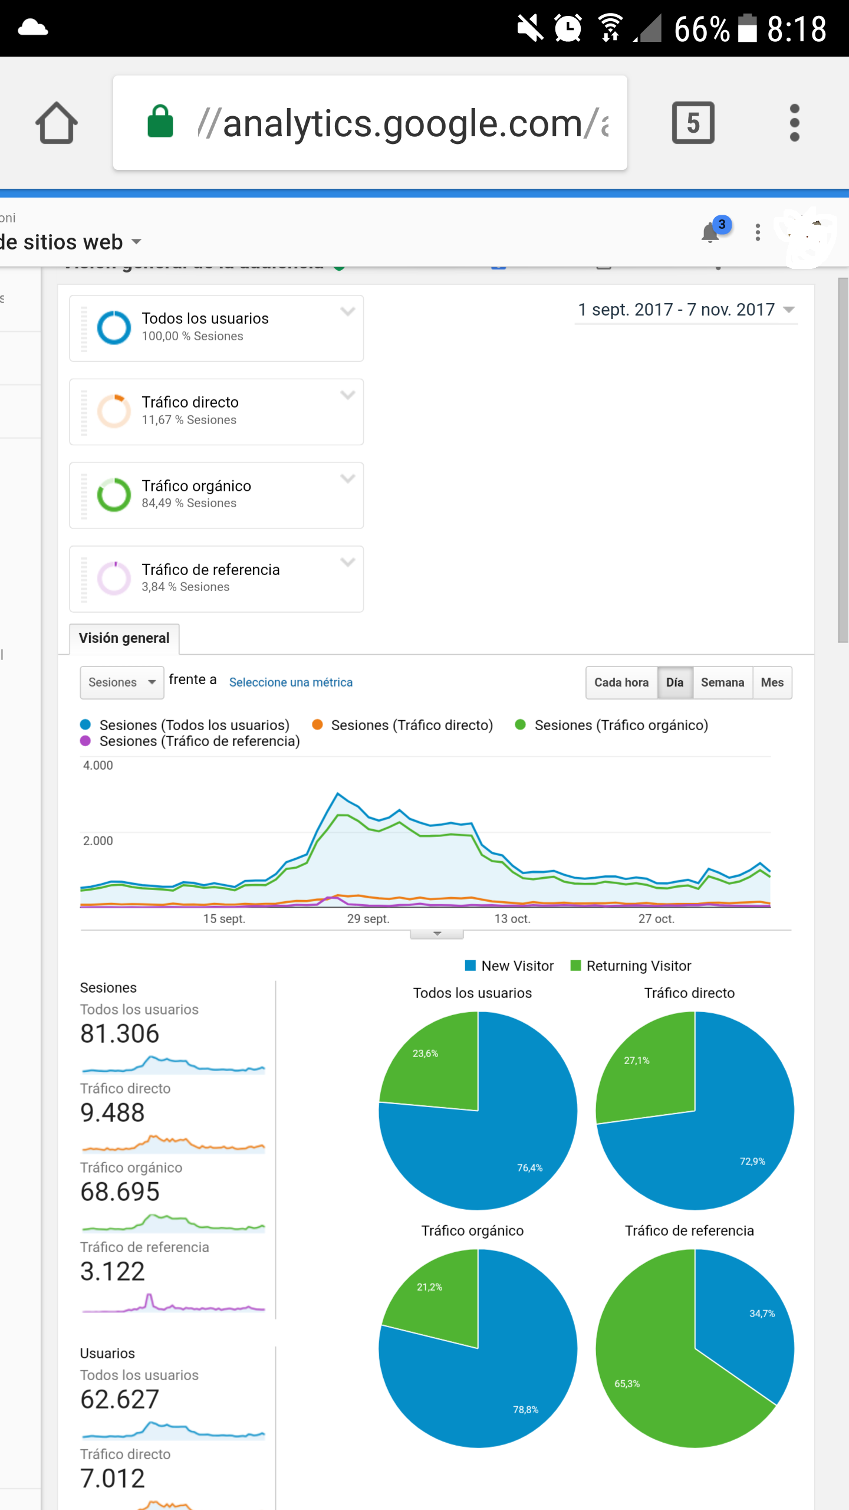Open the tab switcher showing 5 tabs
This screenshot has width=849, height=1510.
tap(693, 123)
